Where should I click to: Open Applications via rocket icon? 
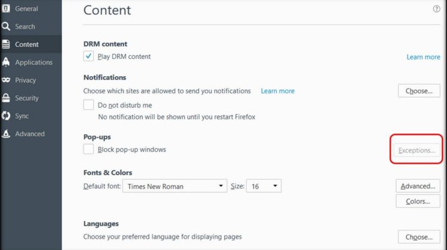tap(6, 62)
